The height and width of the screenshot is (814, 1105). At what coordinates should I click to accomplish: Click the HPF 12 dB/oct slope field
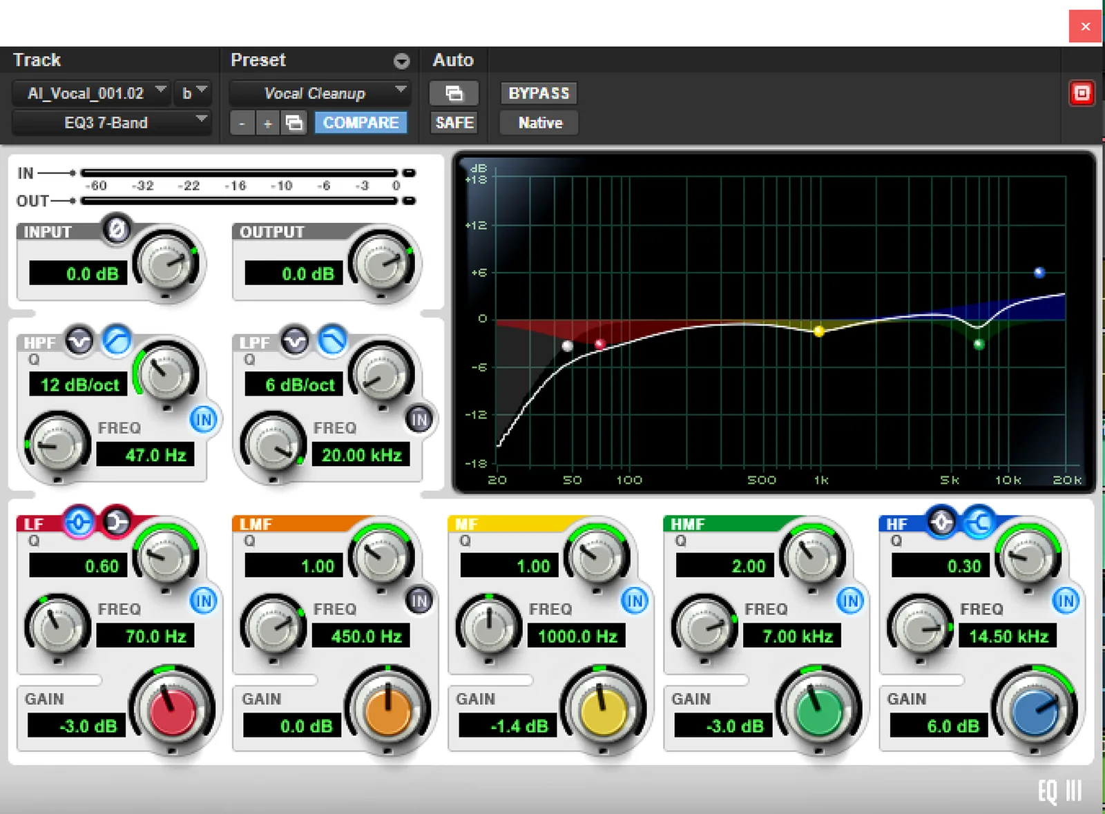(x=78, y=385)
